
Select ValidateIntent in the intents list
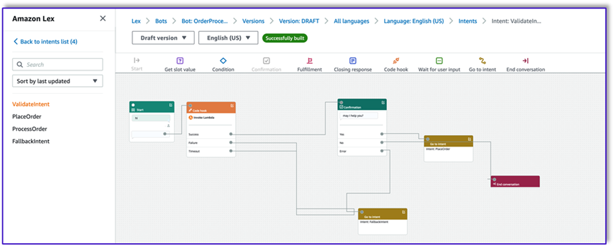(32, 104)
